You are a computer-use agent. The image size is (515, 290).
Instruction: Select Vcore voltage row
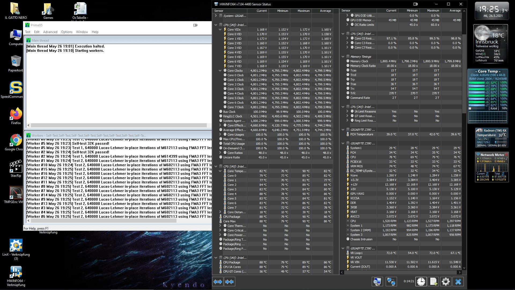click(x=403, y=175)
